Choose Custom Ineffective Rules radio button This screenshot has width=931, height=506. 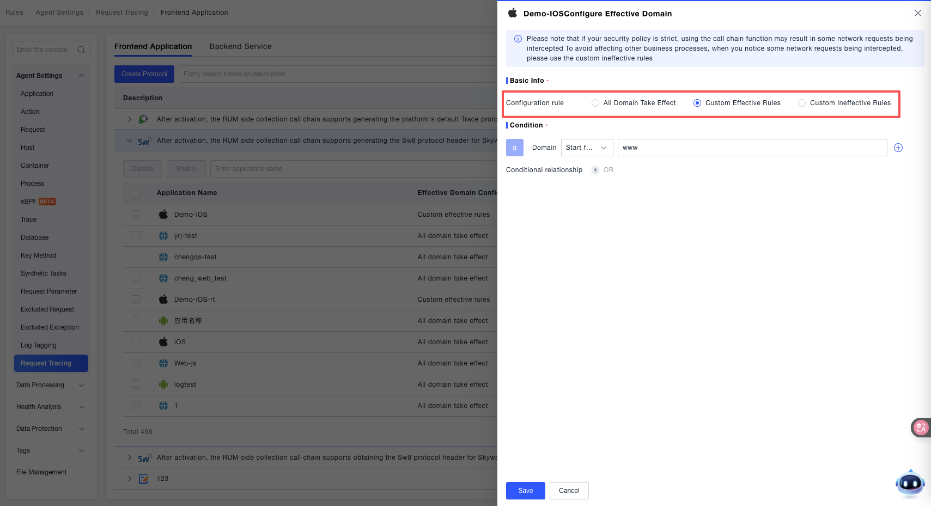[802, 103]
